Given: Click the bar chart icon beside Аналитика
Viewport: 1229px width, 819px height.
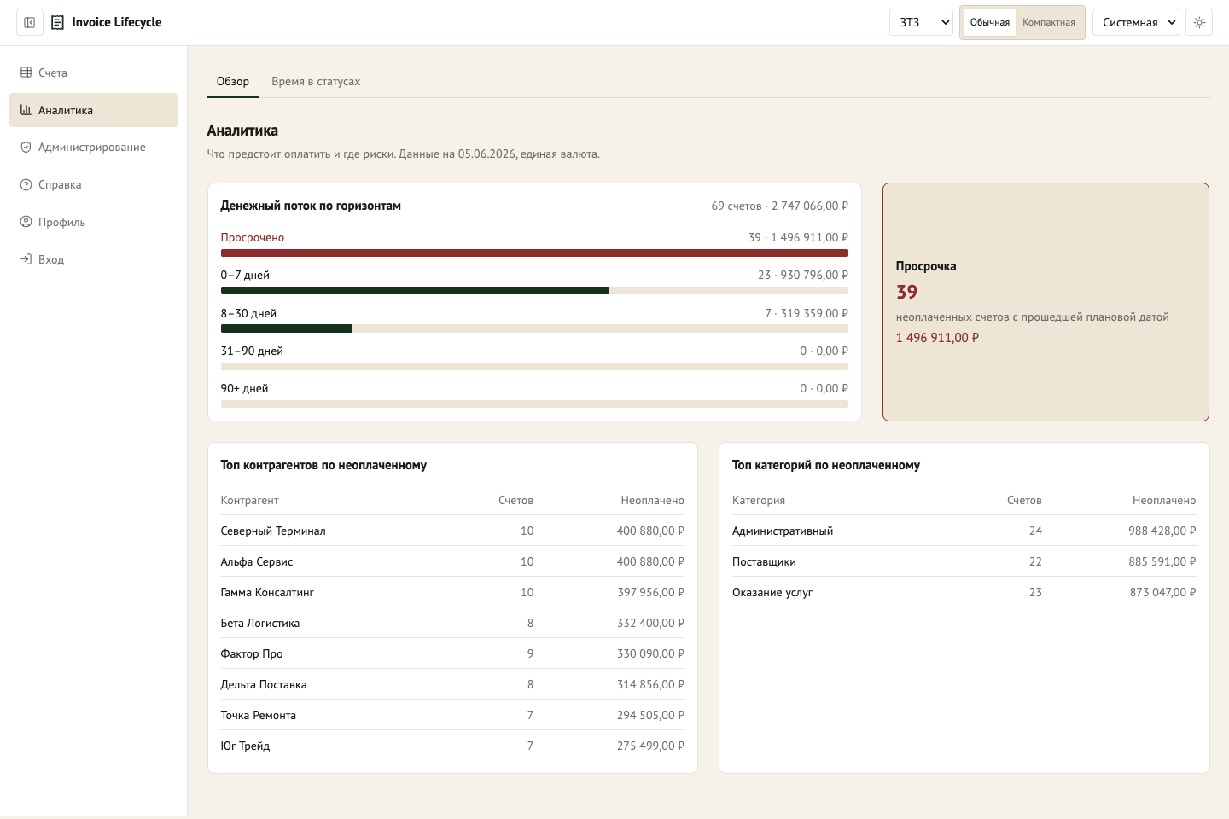Looking at the screenshot, I should click(26, 110).
